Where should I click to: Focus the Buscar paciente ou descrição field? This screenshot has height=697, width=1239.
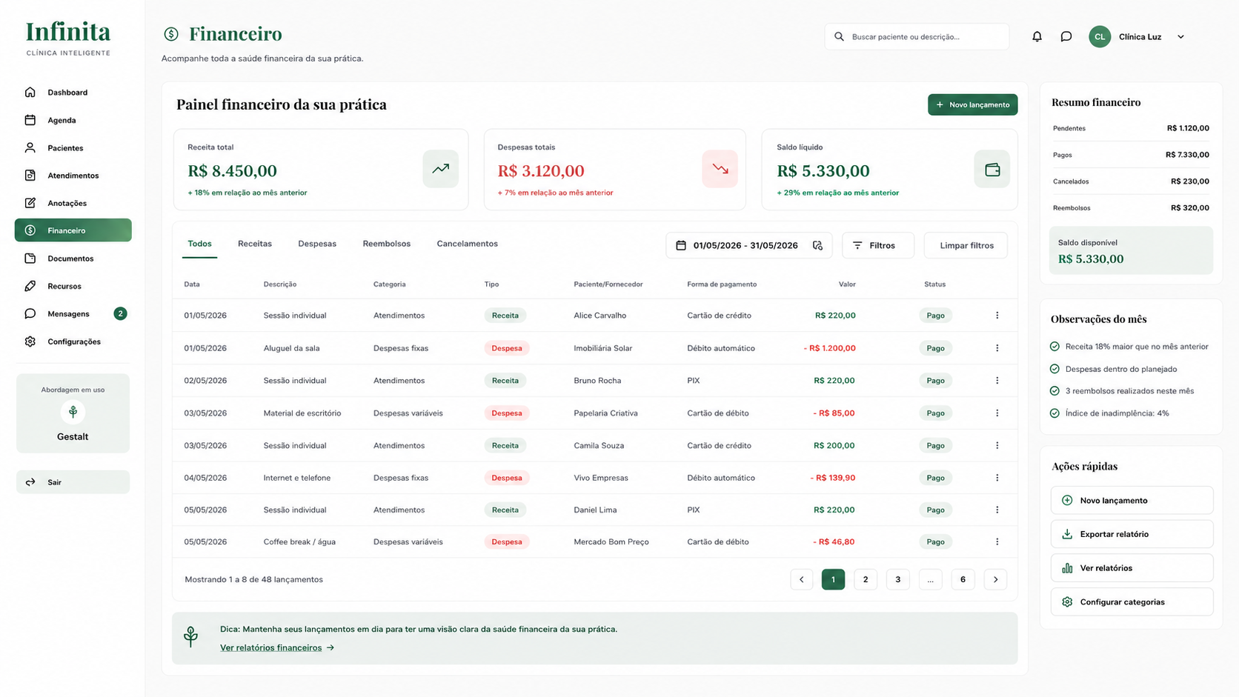917,36
